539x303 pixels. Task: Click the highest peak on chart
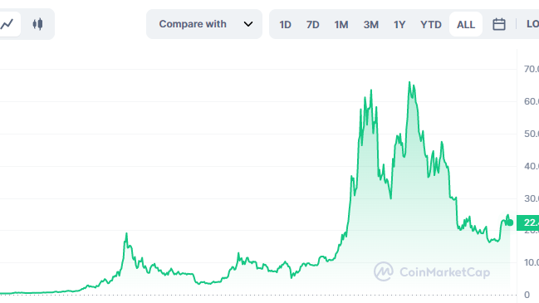pos(409,82)
